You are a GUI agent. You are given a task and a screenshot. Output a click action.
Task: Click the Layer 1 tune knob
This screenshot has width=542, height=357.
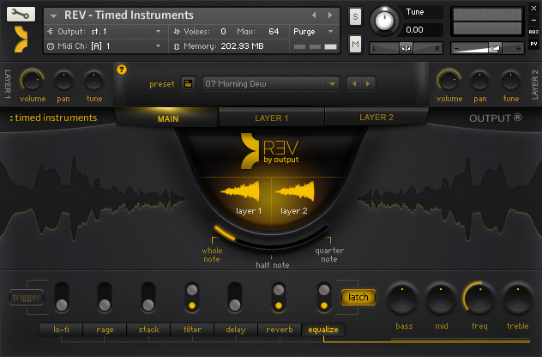[94, 81]
